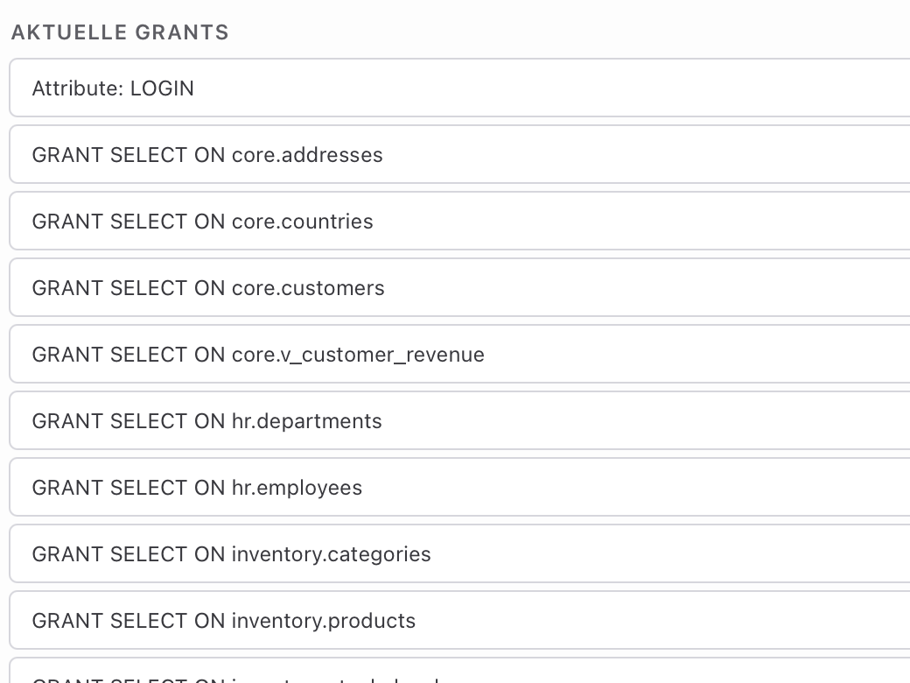The height and width of the screenshot is (683, 910).
Task: Open the core.customers grant entry
Action: click(459, 287)
